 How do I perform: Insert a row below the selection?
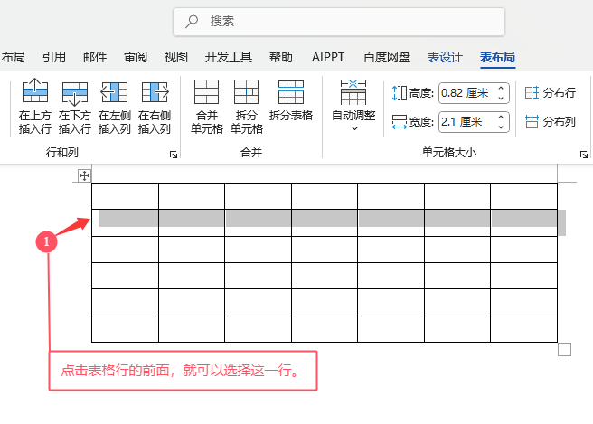point(74,107)
